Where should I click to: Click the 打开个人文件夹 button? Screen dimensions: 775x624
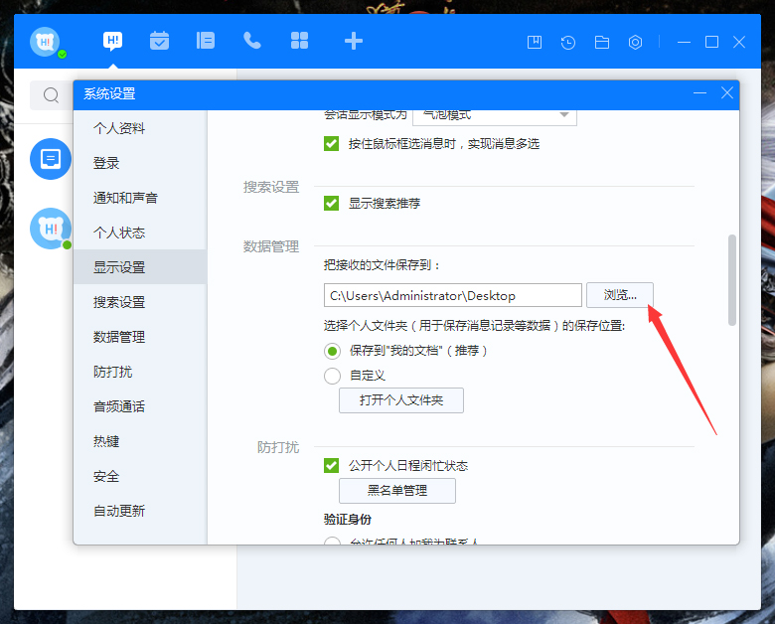coord(401,400)
